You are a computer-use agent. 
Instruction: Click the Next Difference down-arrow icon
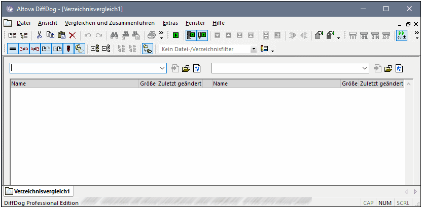pos(217,35)
